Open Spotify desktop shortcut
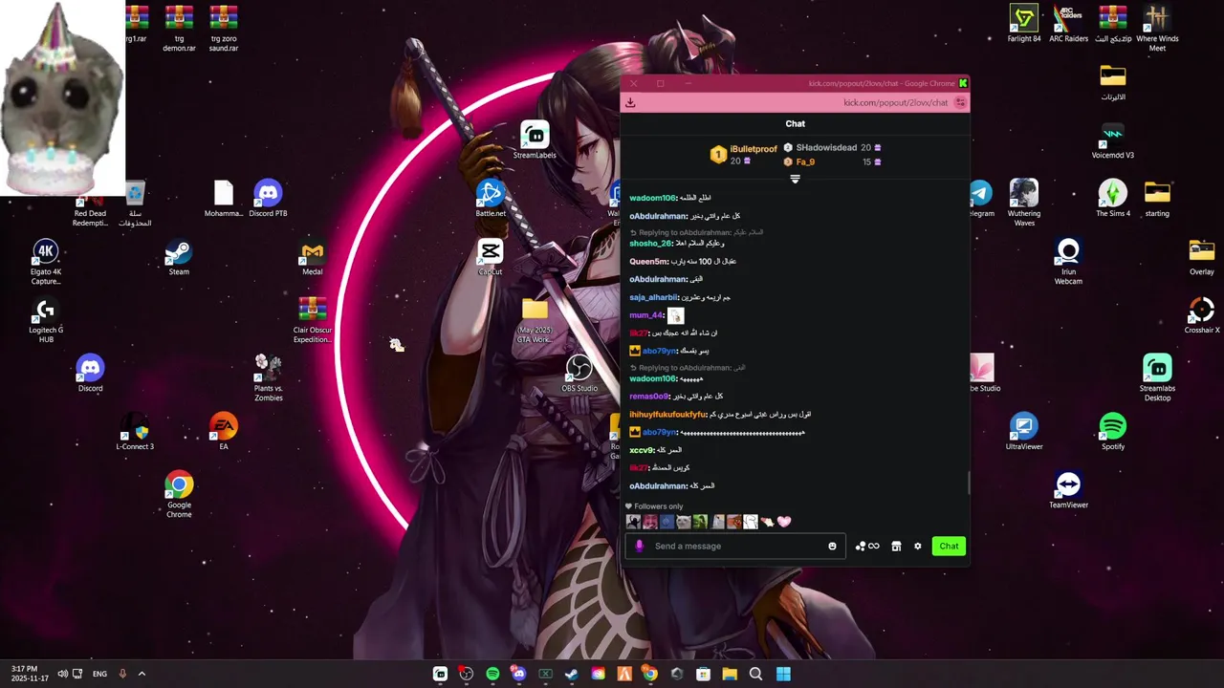The width and height of the screenshot is (1224, 688). pos(1113,433)
